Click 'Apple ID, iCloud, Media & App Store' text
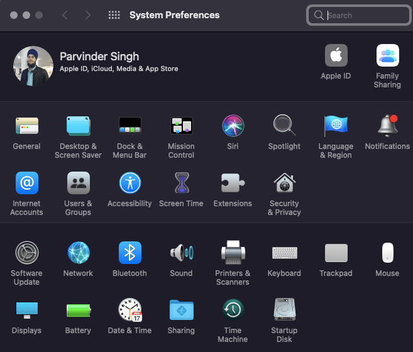Viewport: 413px width, 352px height. pos(119,69)
